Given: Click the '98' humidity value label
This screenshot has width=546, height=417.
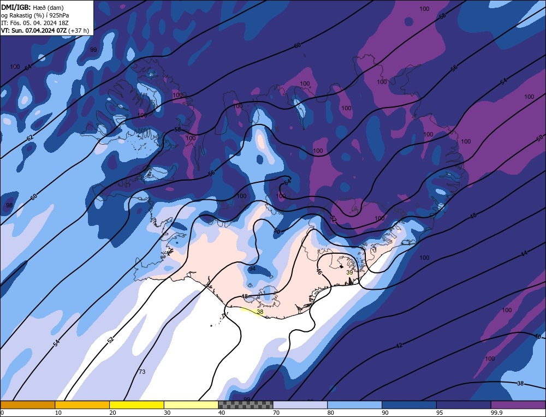Looking at the screenshot, I should point(9,205).
